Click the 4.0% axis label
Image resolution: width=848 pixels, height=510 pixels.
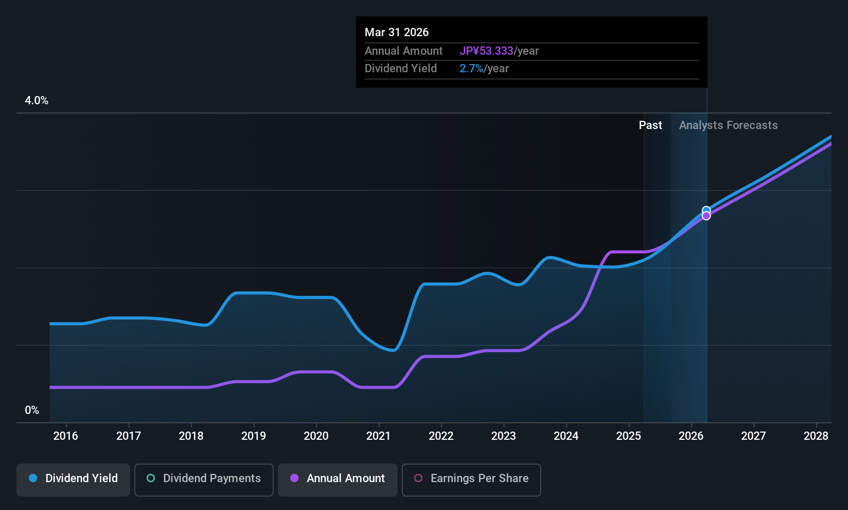[37, 101]
